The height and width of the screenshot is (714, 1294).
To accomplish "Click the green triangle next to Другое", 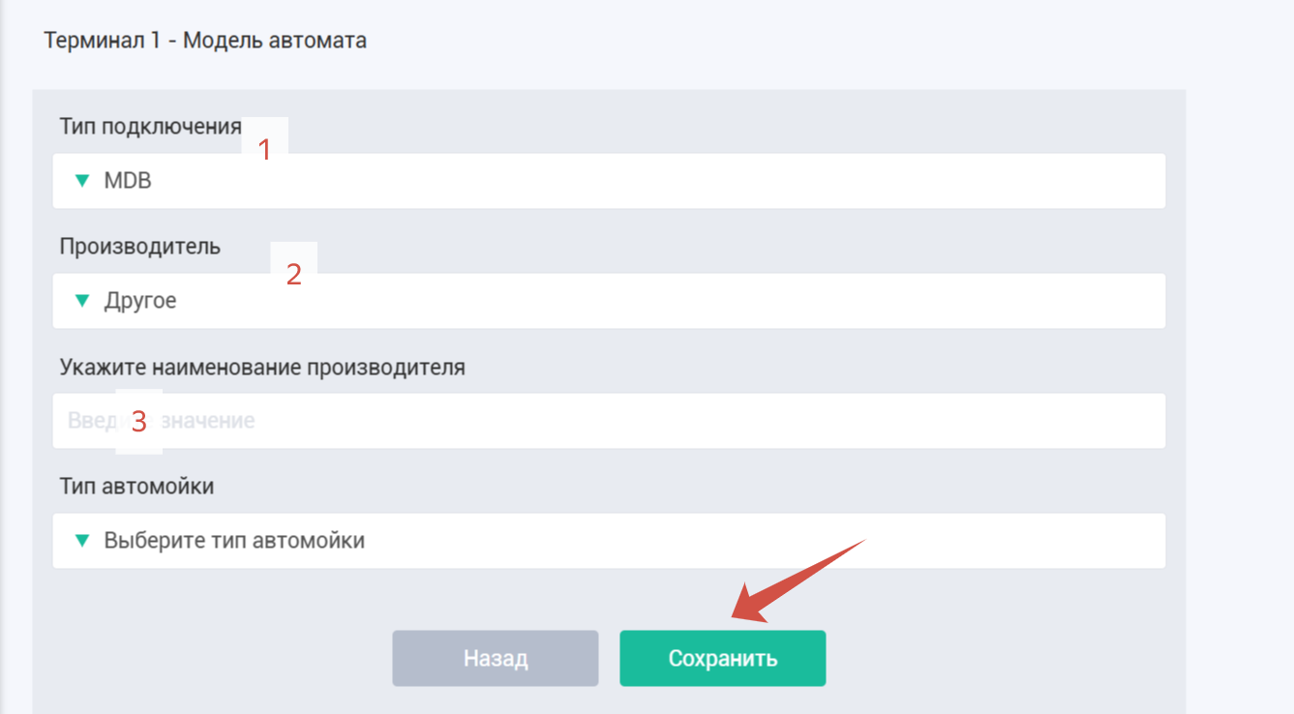I will click(82, 301).
